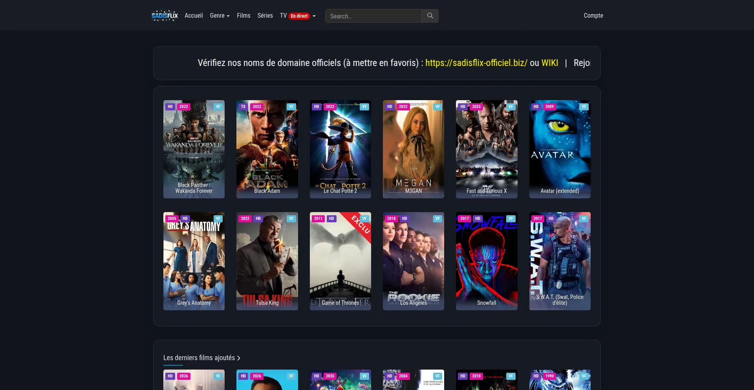
Task: Click the search magnifier button
Action: 430,16
